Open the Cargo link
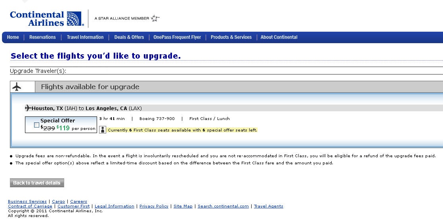443x219 pixels. tap(59, 201)
